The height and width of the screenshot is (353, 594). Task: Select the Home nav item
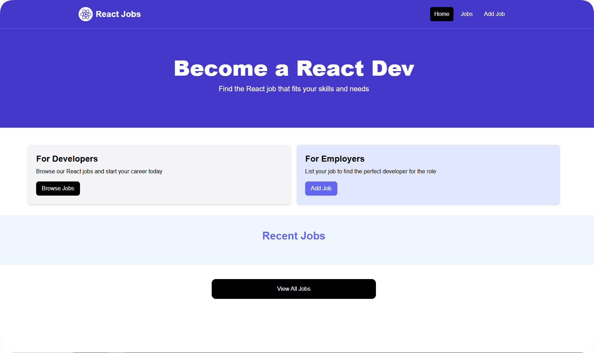[x=442, y=14]
